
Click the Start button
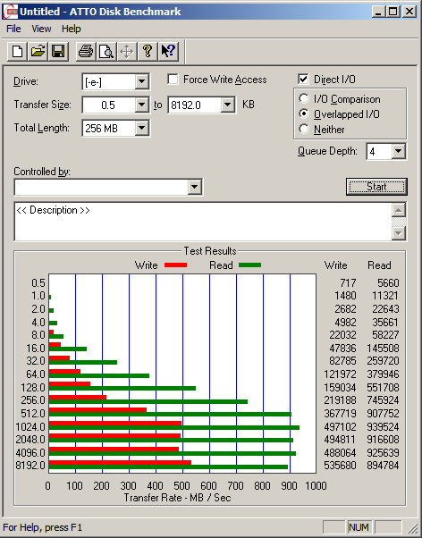376,187
